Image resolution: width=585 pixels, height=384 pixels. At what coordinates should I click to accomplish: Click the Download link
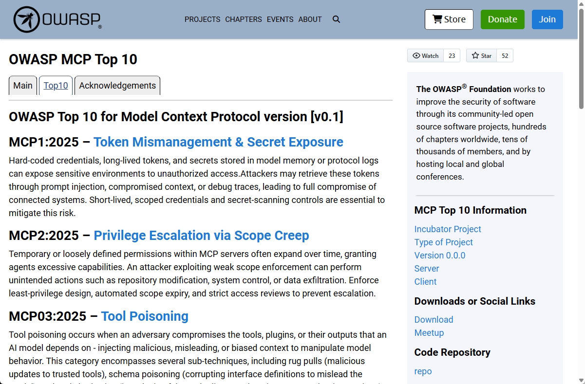(x=434, y=320)
